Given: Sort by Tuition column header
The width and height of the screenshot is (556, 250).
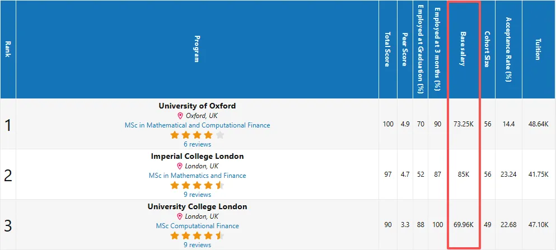Looking at the screenshot, I should [x=538, y=49].
